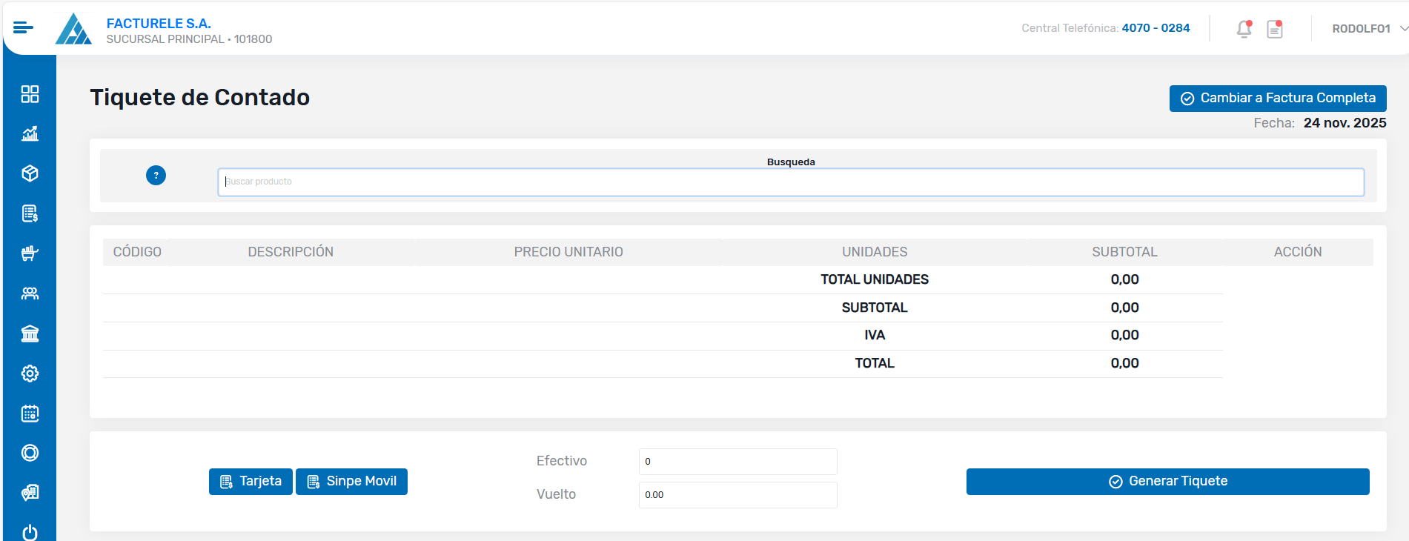Click the Buscar producto search field
Screen dimensions: 1409x541
pyautogui.click(x=790, y=182)
